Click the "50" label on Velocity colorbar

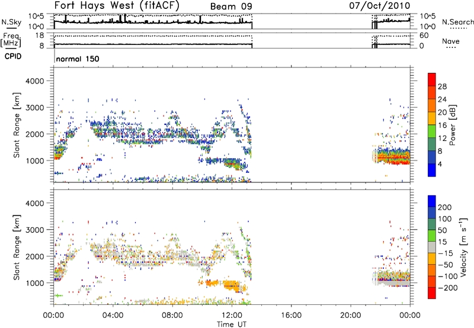(x=442, y=230)
